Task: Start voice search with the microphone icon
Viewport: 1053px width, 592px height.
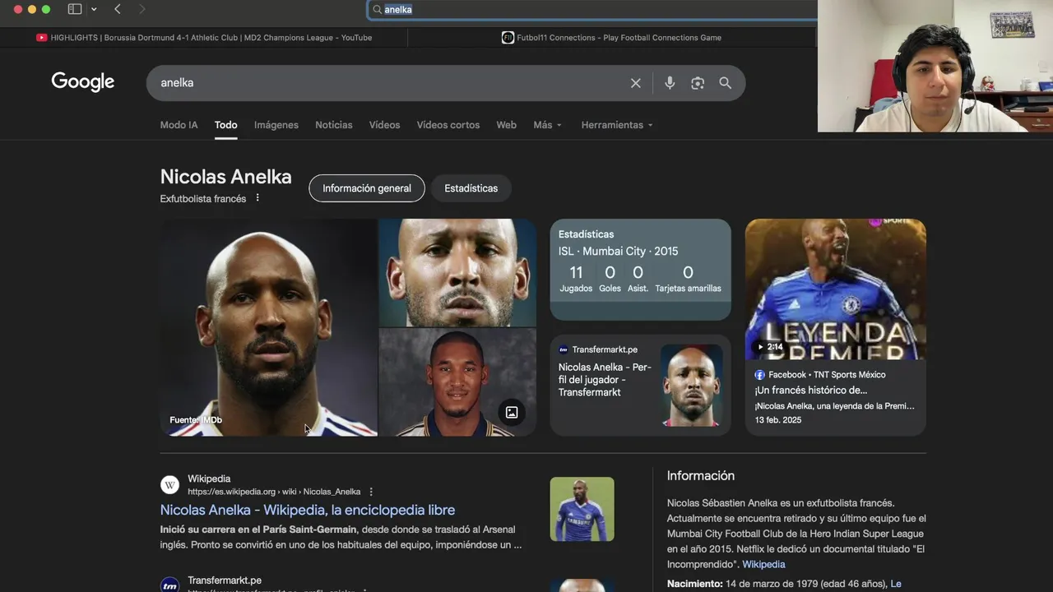Action: pos(670,83)
